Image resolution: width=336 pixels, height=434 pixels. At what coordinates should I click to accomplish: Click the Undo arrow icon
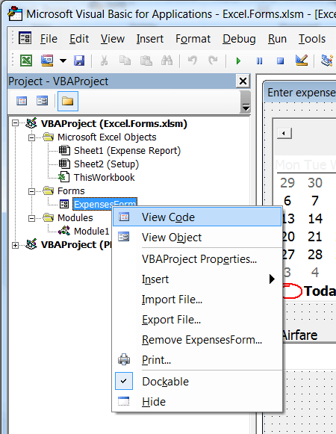tap(192, 60)
